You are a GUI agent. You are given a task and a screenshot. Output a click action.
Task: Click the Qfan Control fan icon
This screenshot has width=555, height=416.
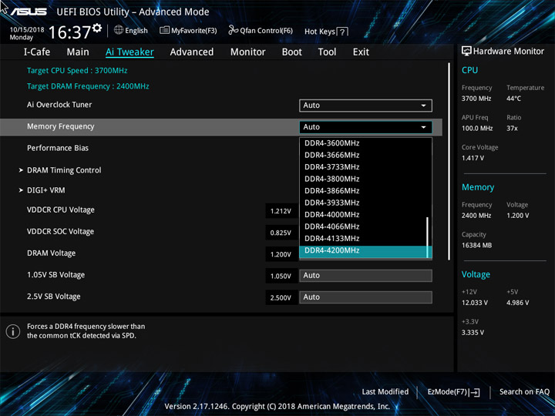click(x=233, y=30)
